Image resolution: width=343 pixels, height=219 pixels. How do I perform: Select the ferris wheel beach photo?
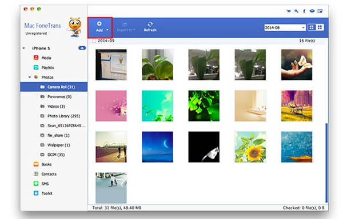tap(111, 147)
